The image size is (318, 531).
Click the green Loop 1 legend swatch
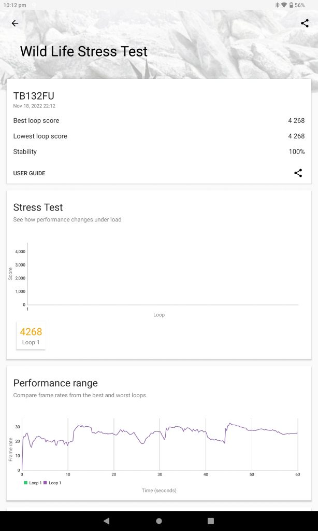coord(26,483)
